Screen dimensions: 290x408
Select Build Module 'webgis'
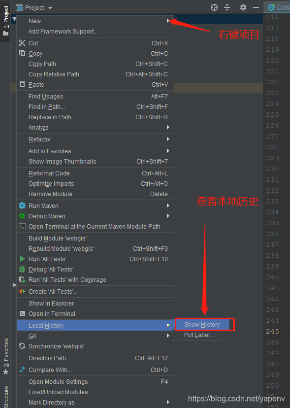(x=95, y=238)
